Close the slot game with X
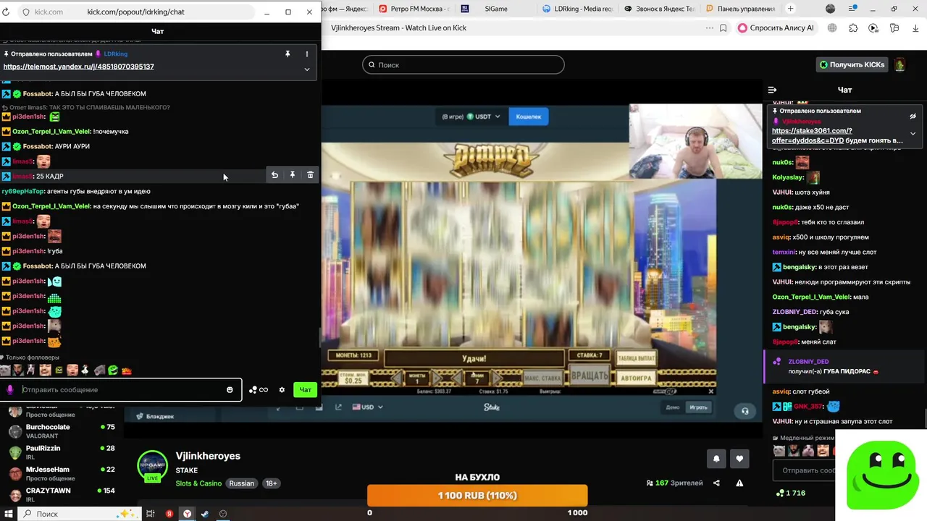Image resolution: width=927 pixels, height=521 pixels. point(711,391)
